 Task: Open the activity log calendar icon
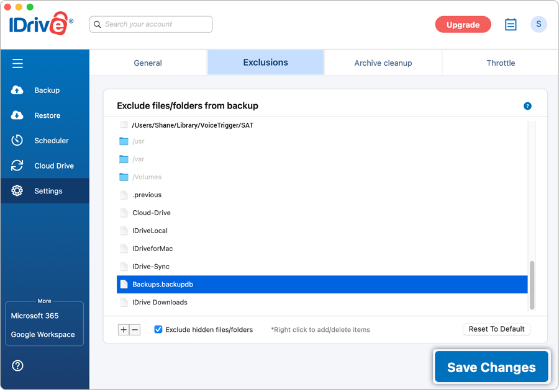click(x=511, y=25)
